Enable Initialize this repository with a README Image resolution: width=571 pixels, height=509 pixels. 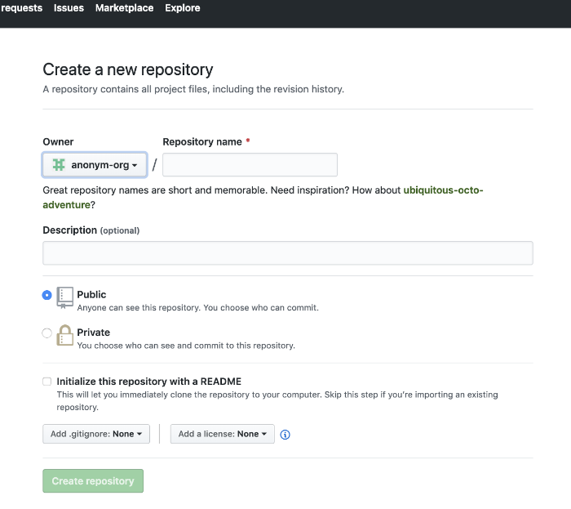point(47,382)
